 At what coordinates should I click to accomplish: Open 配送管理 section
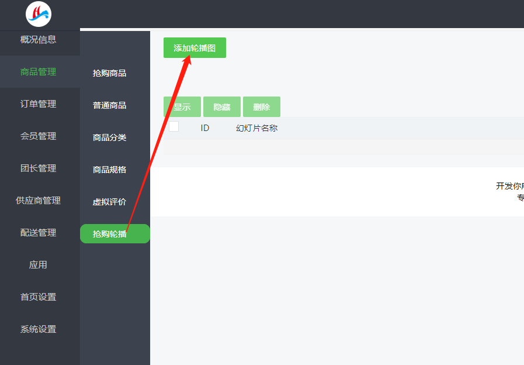[x=38, y=232]
